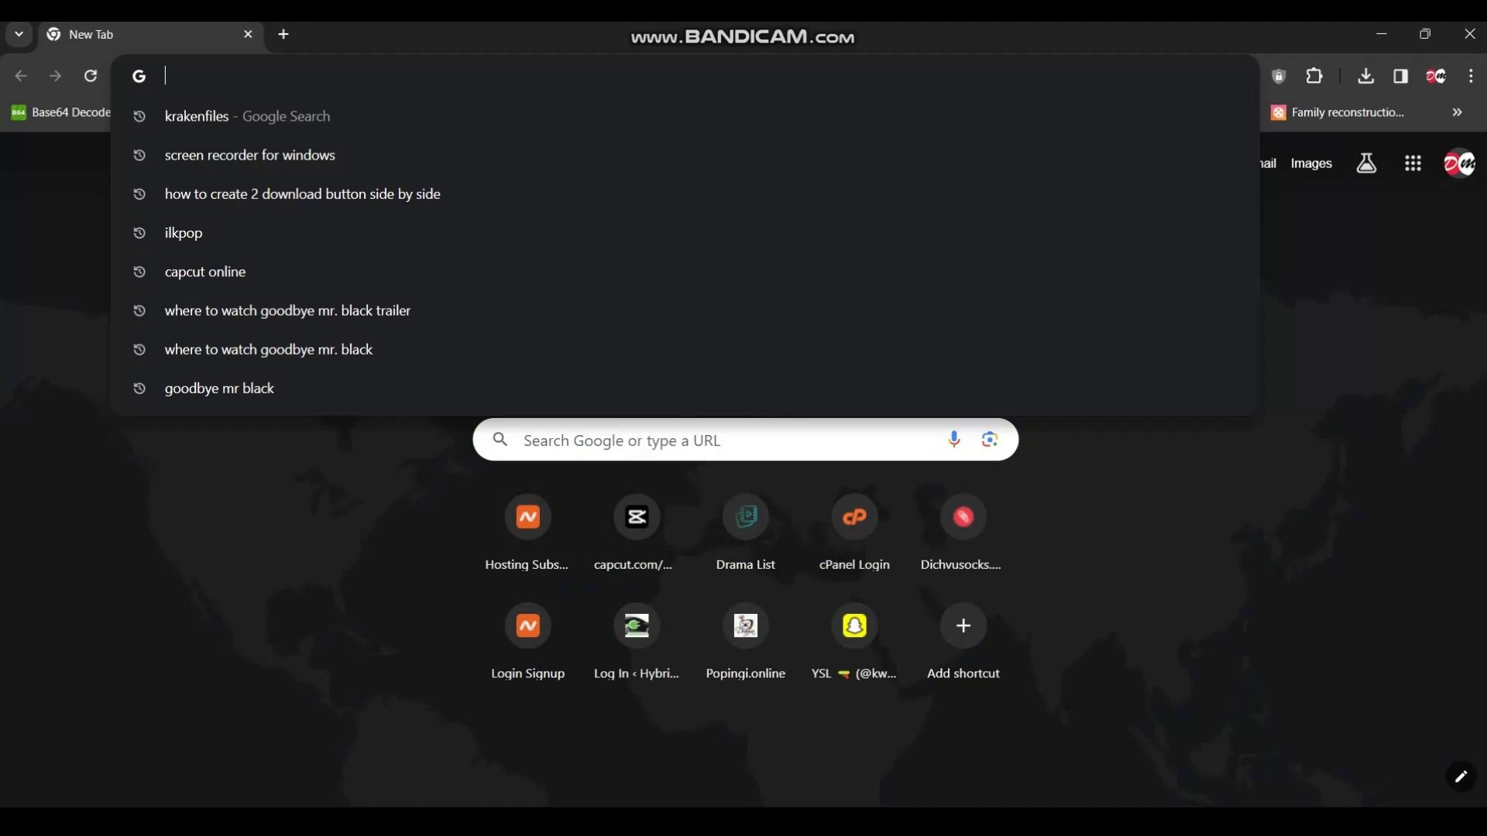This screenshot has height=836, width=1487.
Task: Expand hidden bookmarks with double chevron
Action: pos(1457,112)
